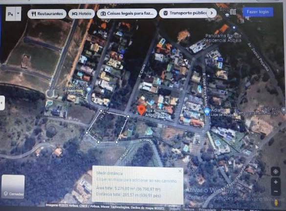Click the P icon beside the small dropdown arrow

tap(10, 14)
